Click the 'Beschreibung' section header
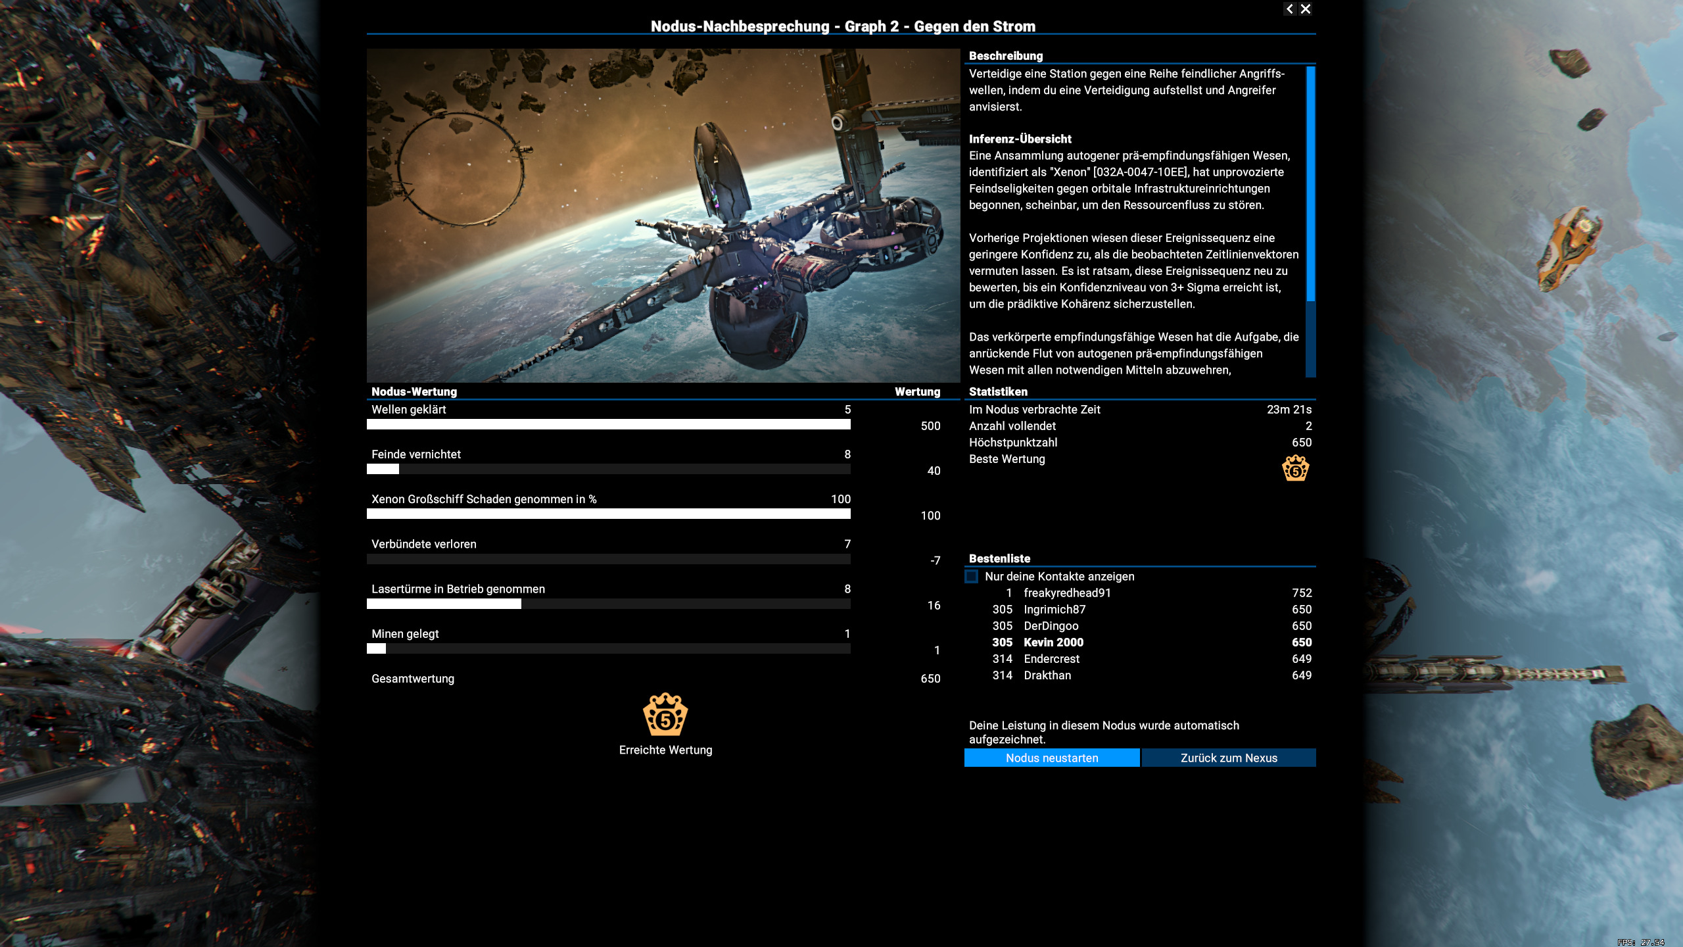This screenshot has width=1683, height=947. click(x=1006, y=56)
